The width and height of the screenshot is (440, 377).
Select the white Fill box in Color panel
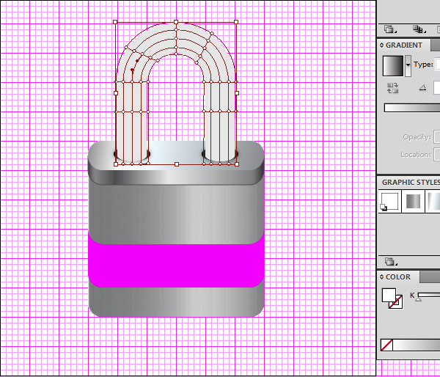389,296
